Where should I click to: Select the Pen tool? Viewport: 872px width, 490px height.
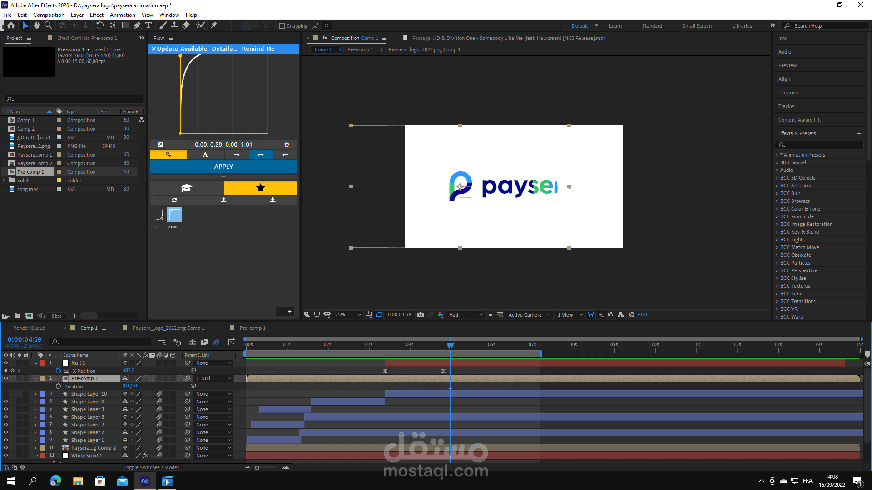[x=137, y=25]
